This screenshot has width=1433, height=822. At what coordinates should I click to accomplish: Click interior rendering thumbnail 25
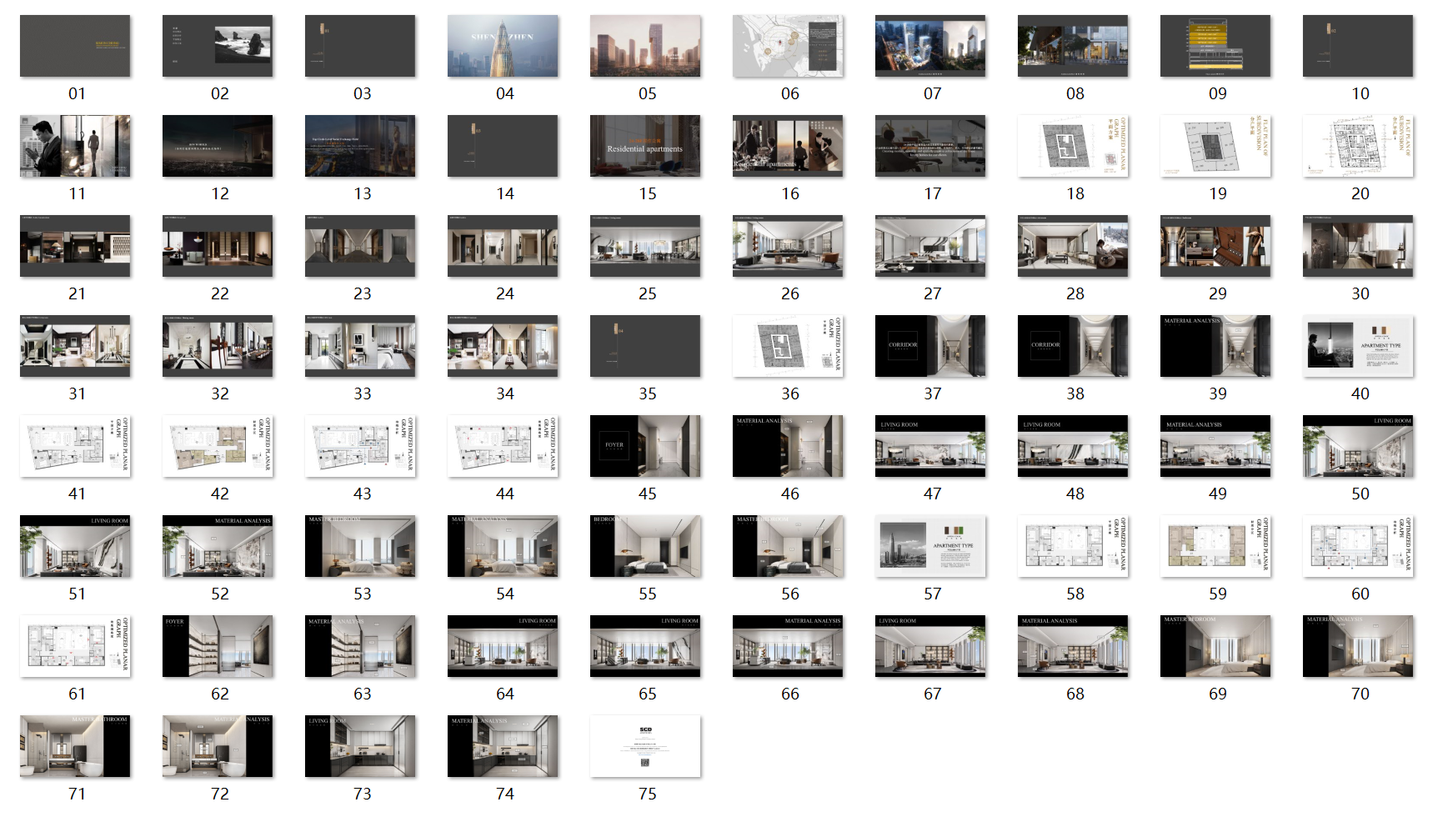click(x=645, y=246)
